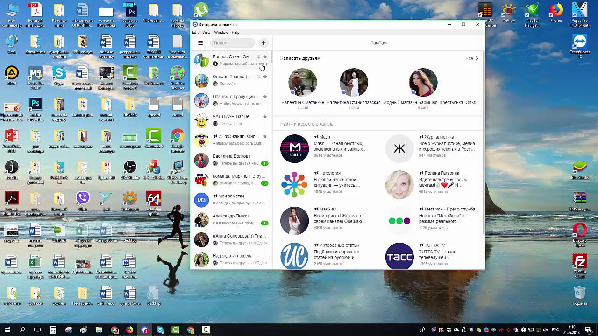Select Валентина Станиславская's avatar
The height and width of the screenshot is (336, 598).
point(354,83)
